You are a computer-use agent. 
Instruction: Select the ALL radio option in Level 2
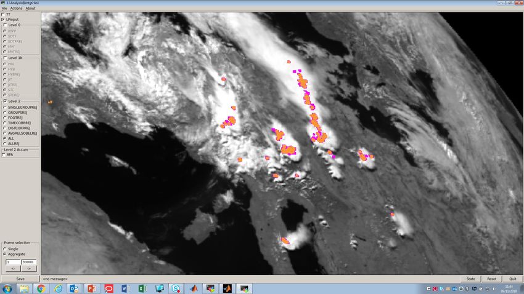[5, 138]
